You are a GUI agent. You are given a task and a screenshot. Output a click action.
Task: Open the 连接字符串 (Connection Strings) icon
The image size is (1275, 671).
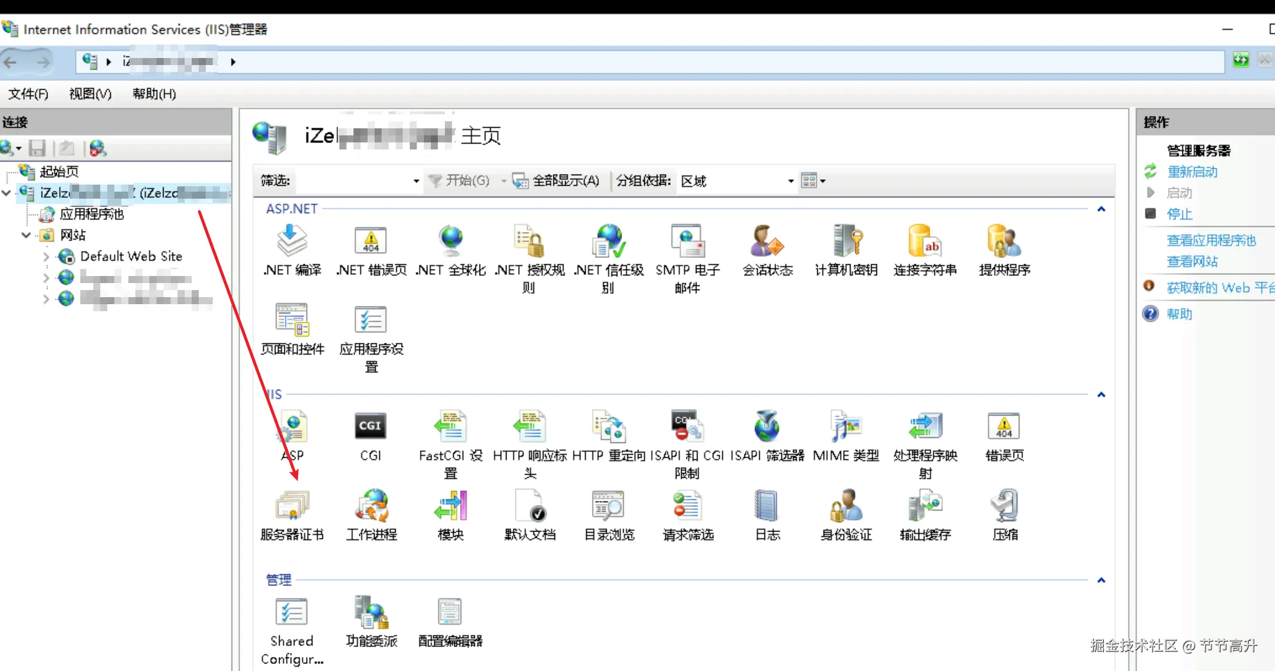coord(924,241)
